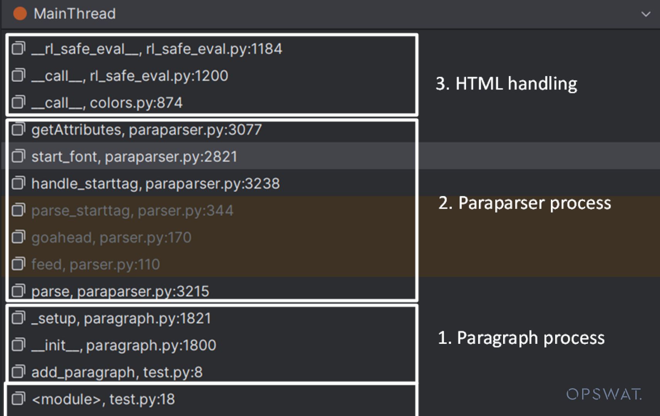
Task: Click frame icon beside getAttributes entry
Action: (x=18, y=130)
